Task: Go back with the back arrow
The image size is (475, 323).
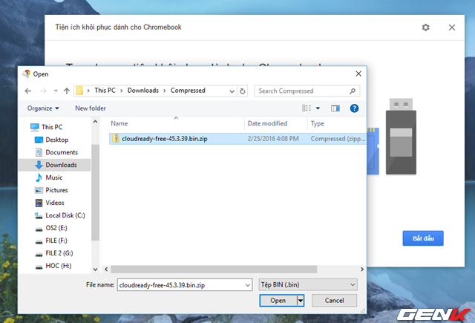Action: tap(28, 91)
